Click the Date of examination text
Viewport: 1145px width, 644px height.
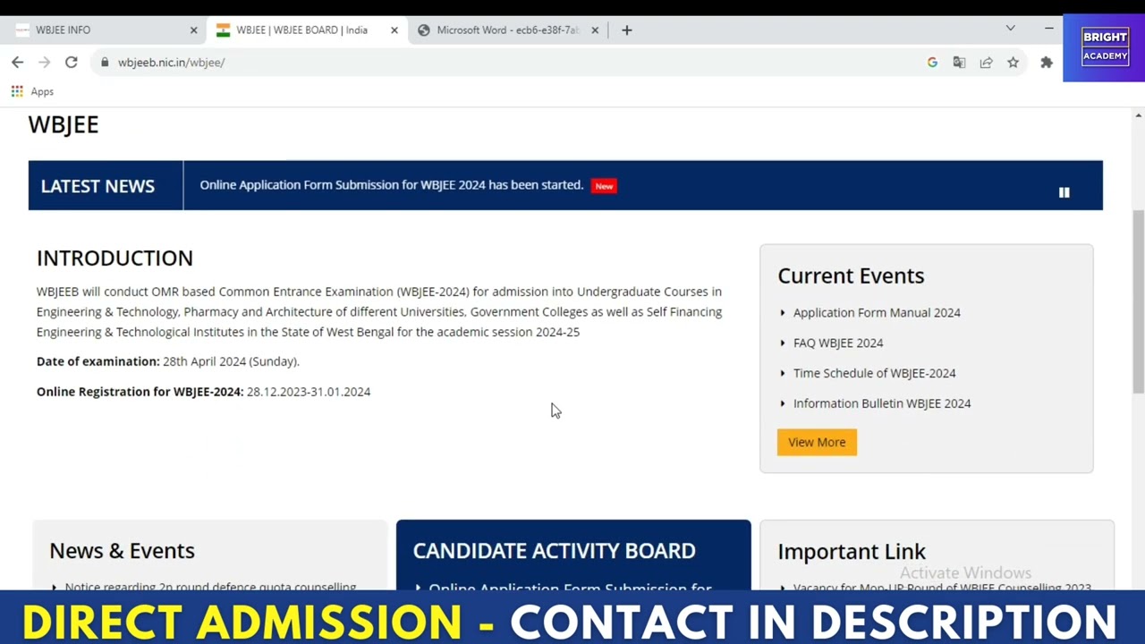pyautogui.click(x=168, y=361)
